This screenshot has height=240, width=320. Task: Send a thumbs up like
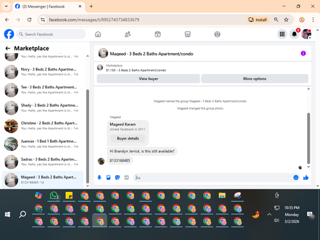[306, 177]
